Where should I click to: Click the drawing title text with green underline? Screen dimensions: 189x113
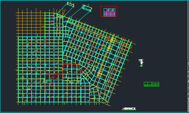point(129,109)
